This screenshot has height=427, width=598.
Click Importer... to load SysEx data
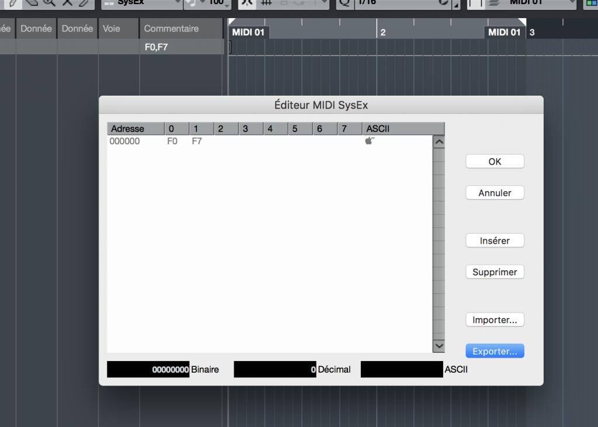(x=495, y=320)
